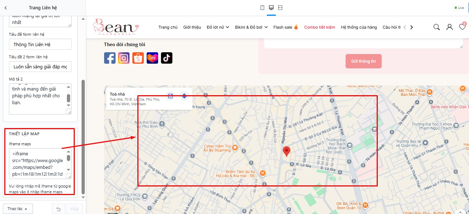Open Combo tiết kiệm menu item
This screenshot has width=469, height=214.
coord(319,27)
